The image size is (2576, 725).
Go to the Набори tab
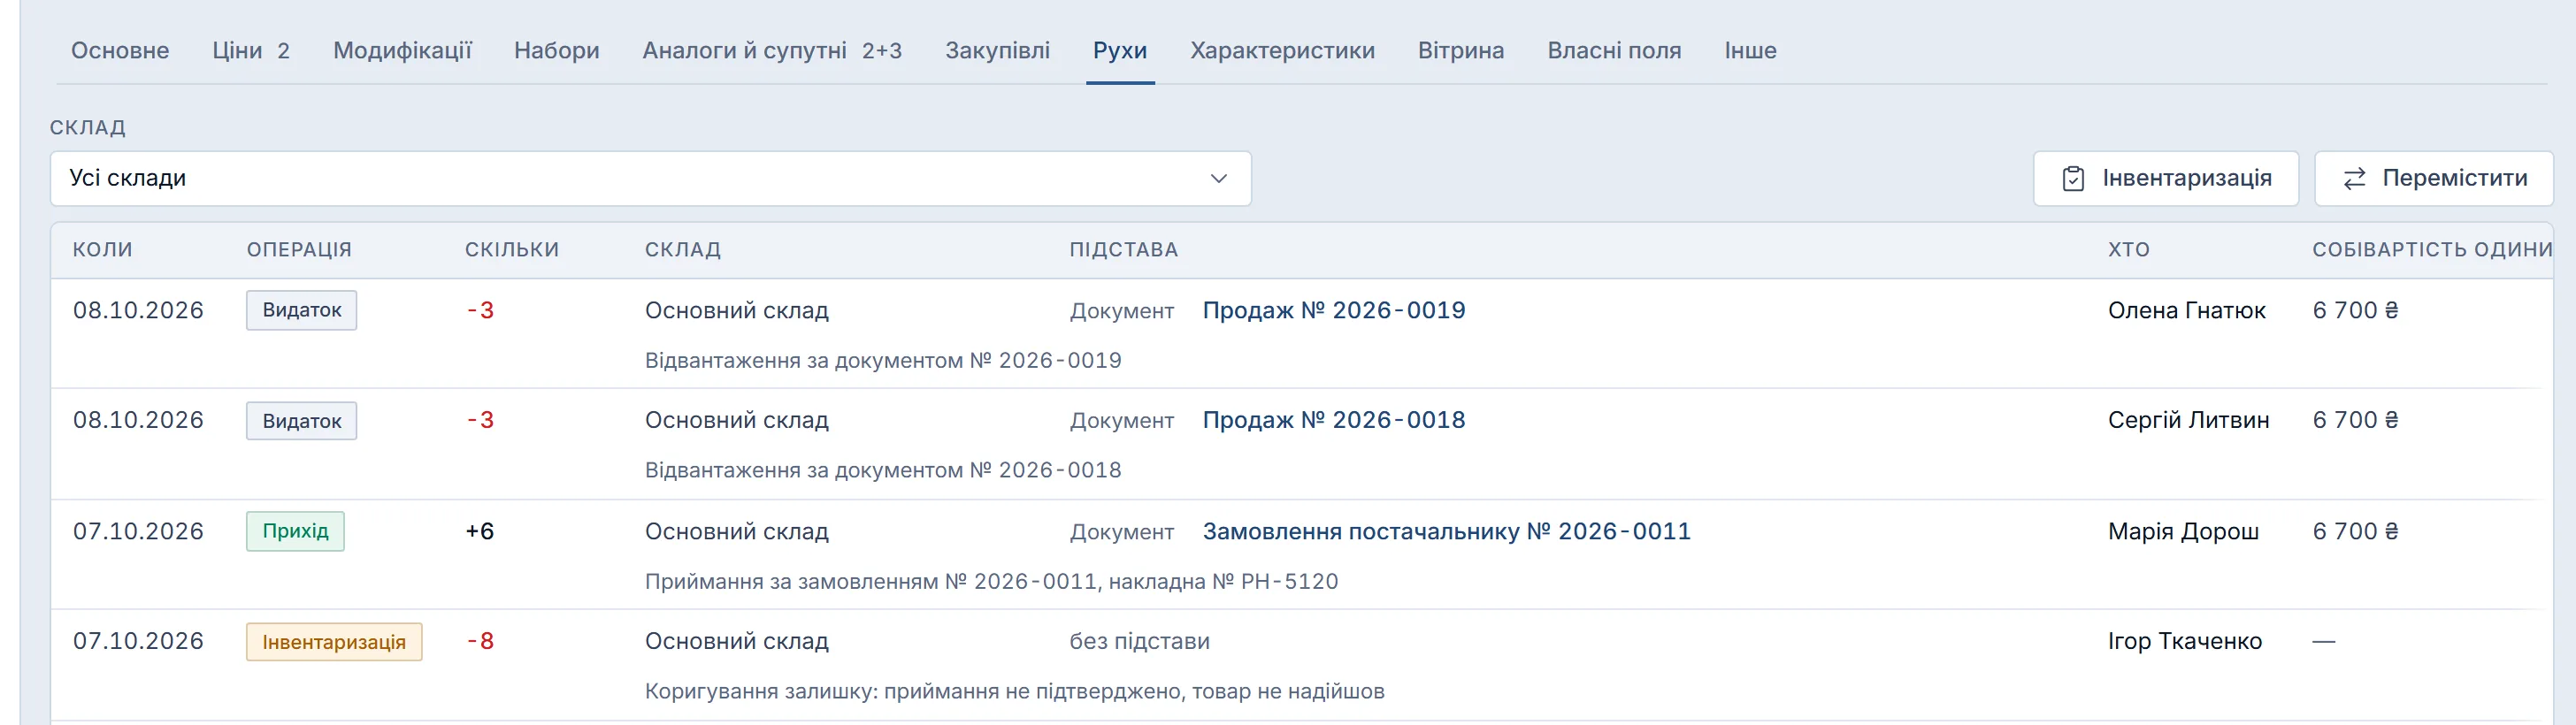click(x=557, y=51)
